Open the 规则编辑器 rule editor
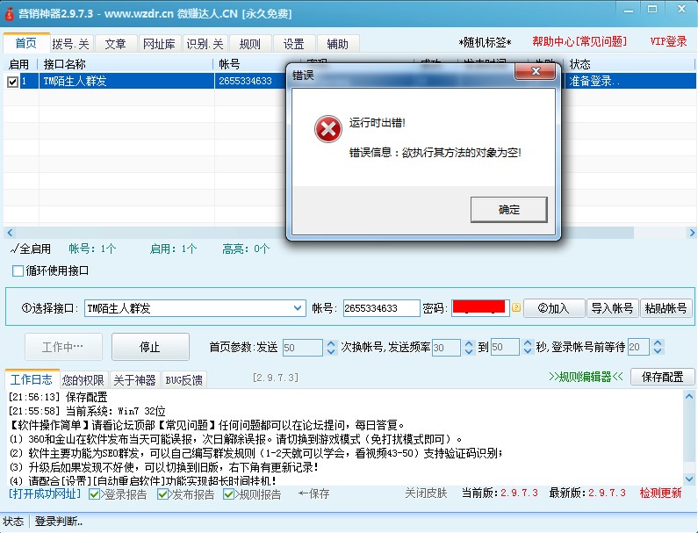Viewport: 698px width, 533px height. (x=586, y=377)
